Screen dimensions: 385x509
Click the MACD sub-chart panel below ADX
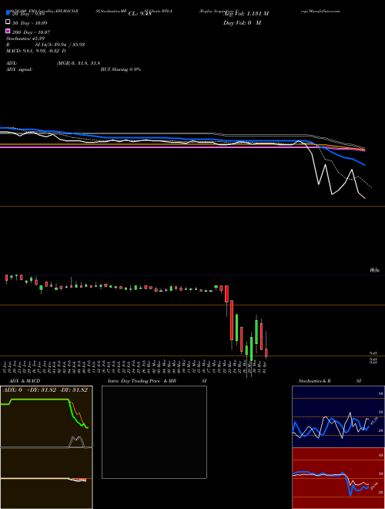pyautogui.click(x=46, y=478)
